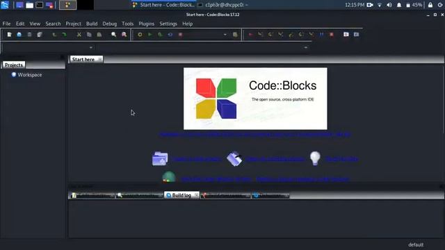Screen dimensions: 445x250
Task: Select the logs tab right of Build log
Action: pyautogui.click(x=225, y=195)
